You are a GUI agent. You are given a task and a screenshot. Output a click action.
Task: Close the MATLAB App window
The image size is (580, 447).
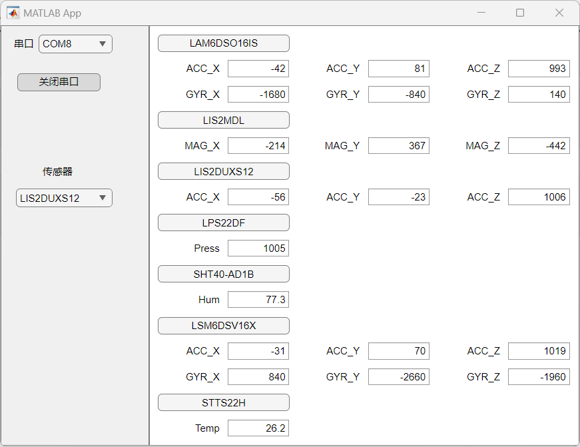point(559,13)
